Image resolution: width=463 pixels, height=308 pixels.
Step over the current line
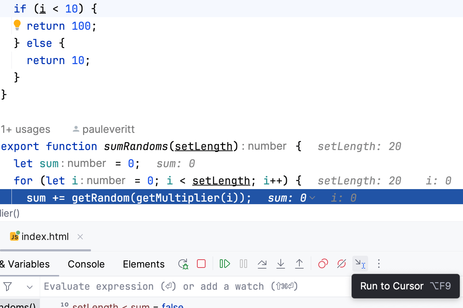point(262,264)
